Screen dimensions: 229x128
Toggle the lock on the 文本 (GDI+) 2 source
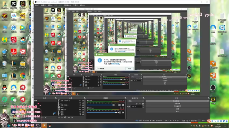tap(83, 101)
